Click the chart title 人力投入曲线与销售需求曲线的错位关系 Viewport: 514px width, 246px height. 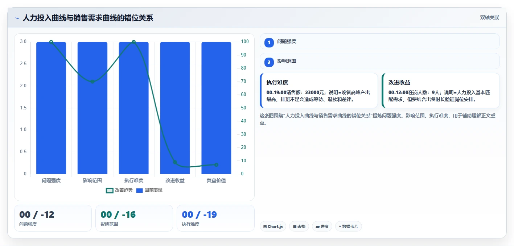coord(88,18)
